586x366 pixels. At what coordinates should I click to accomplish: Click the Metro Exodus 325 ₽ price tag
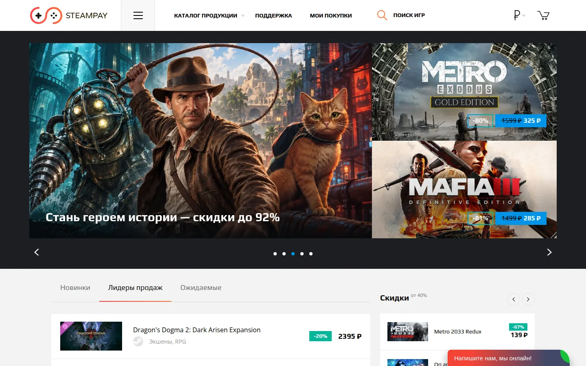[x=521, y=121]
